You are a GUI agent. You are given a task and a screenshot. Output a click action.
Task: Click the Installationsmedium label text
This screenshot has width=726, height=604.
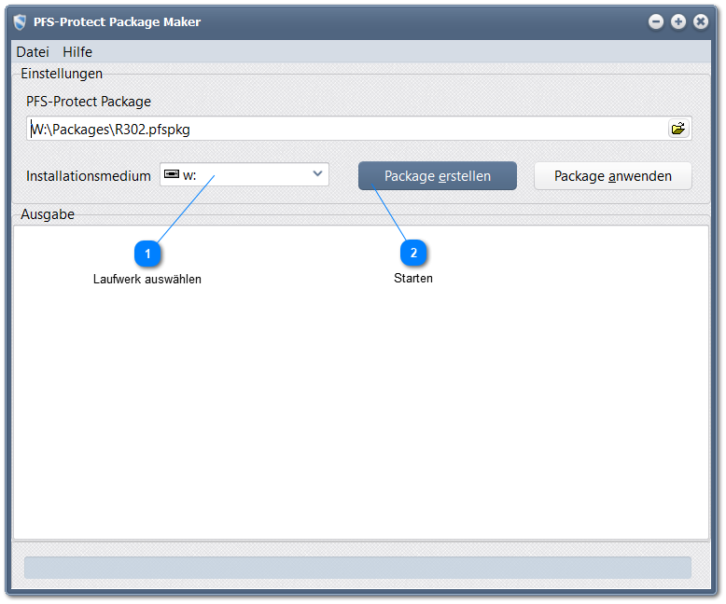(x=89, y=175)
